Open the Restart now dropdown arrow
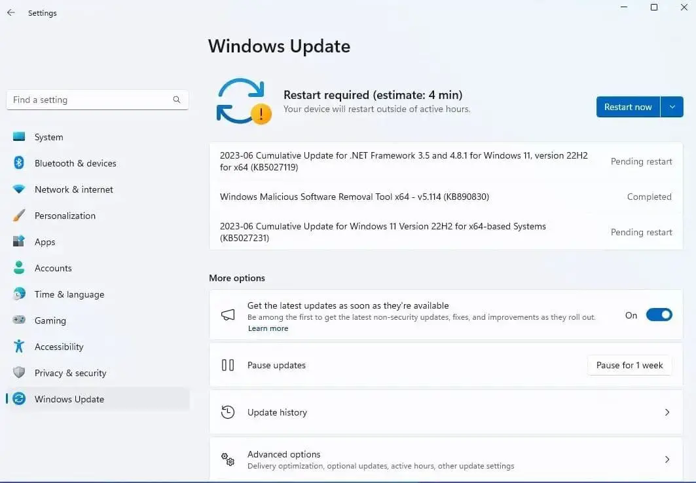 coord(672,107)
